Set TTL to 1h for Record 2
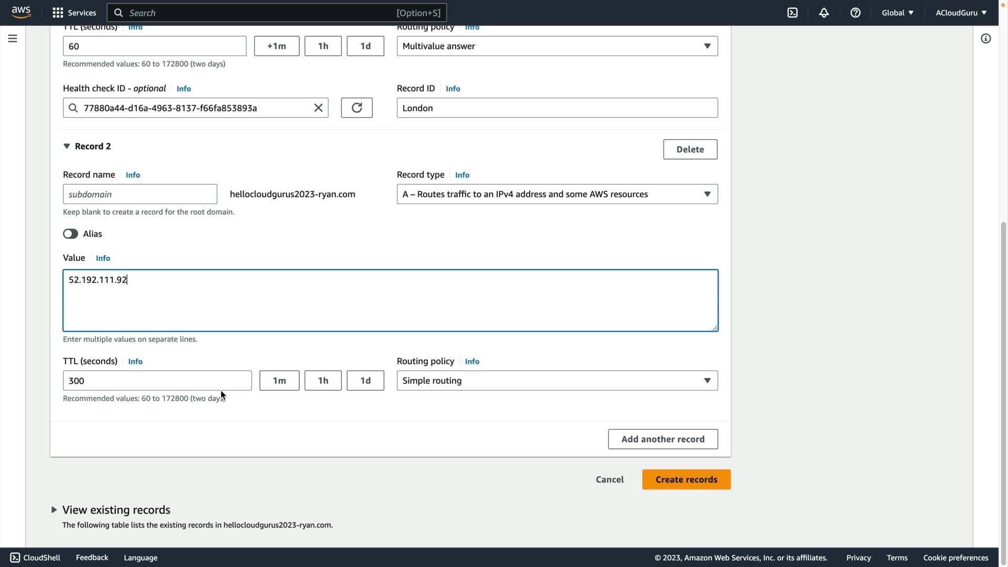Image resolution: width=1008 pixels, height=567 pixels. [x=323, y=381]
